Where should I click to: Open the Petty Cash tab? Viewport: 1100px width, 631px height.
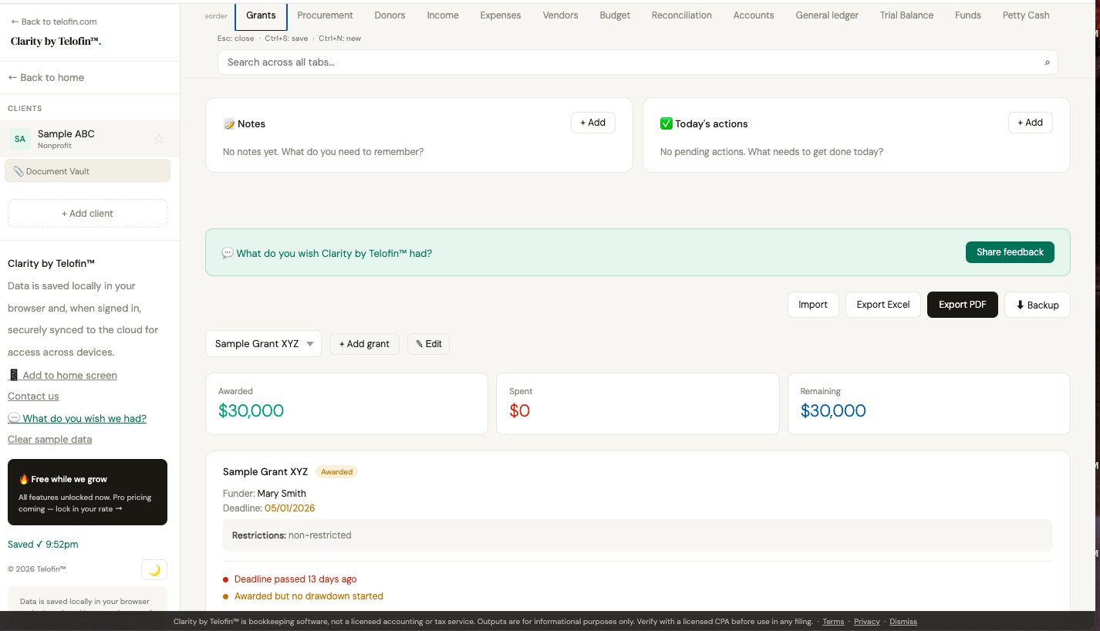pyautogui.click(x=1026, y=15)
